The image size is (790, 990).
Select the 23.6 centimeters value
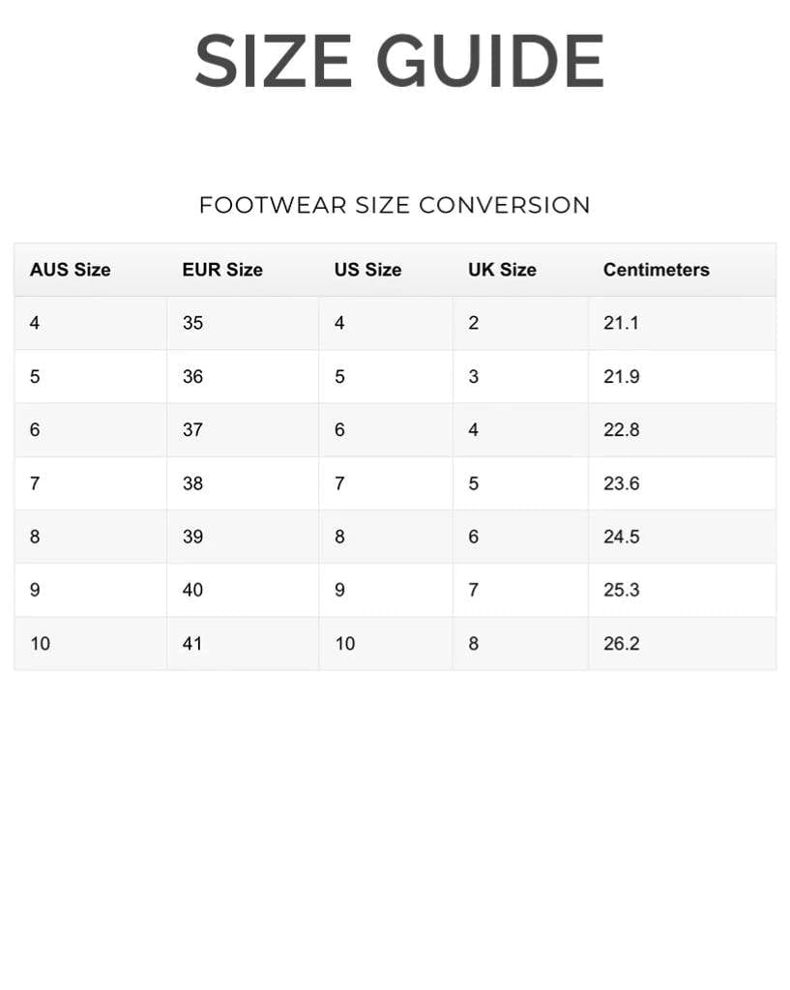621,483
